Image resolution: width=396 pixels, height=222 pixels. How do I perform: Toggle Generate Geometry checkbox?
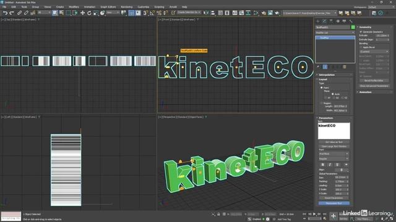(x=361, y=31)
